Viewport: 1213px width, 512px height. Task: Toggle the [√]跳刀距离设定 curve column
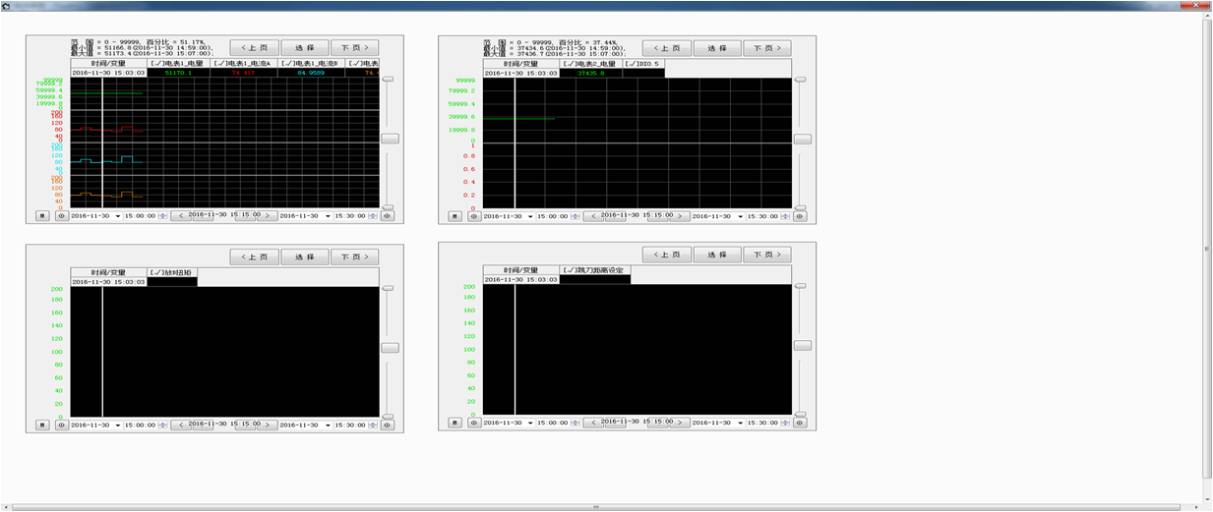(x=594, y=269)
